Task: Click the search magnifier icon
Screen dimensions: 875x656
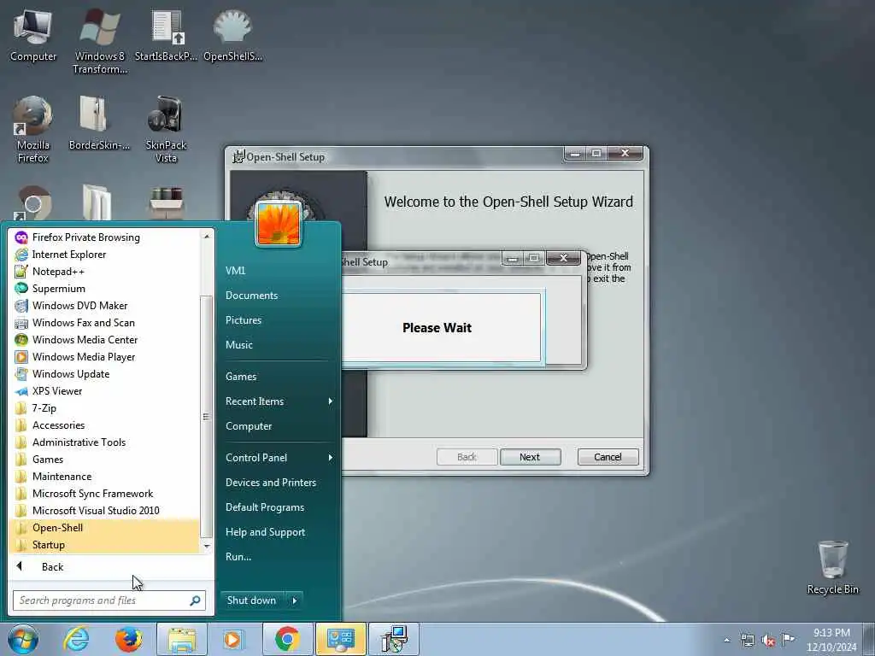Action: coord(196,600)
